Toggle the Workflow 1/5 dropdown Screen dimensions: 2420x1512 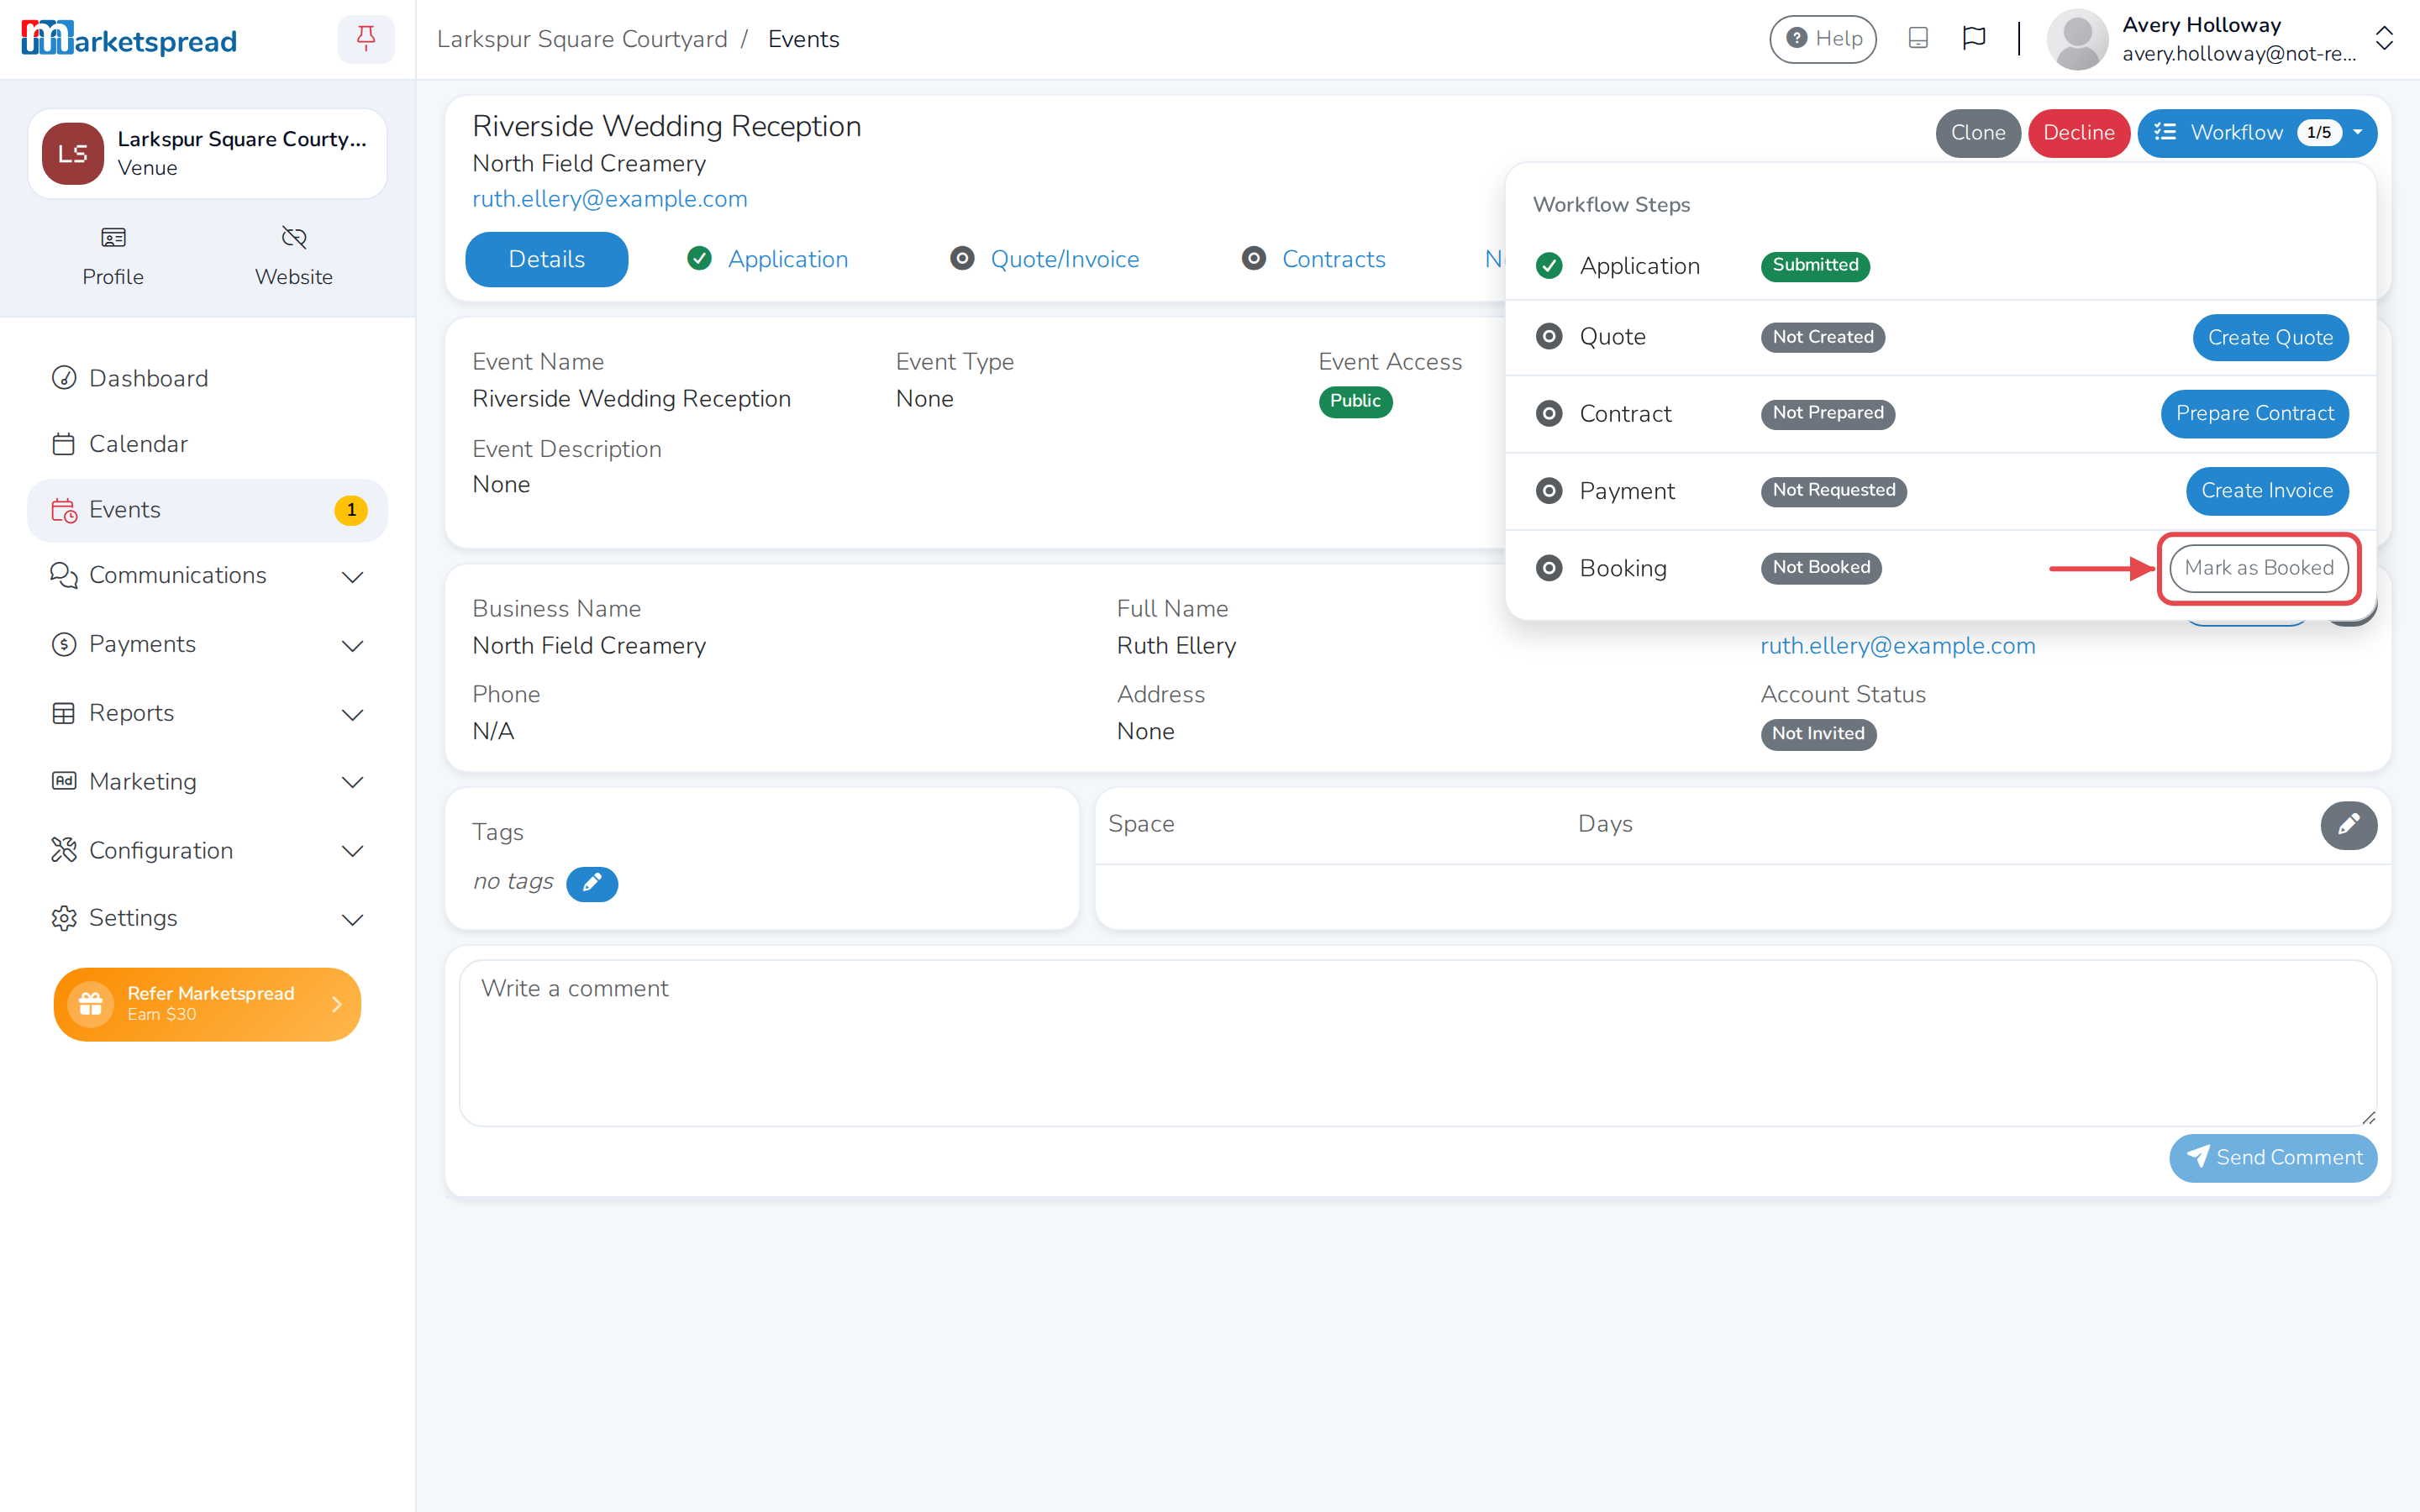point(2256,133)
